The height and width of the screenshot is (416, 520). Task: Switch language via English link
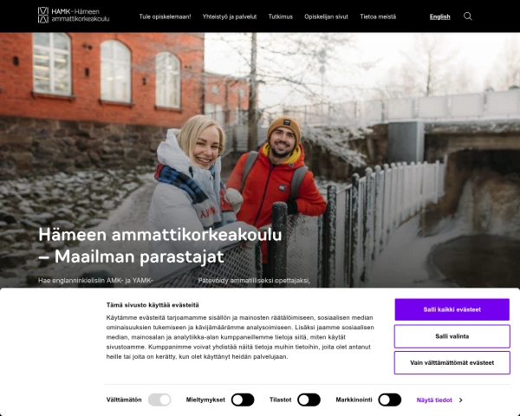click(439, 16)
